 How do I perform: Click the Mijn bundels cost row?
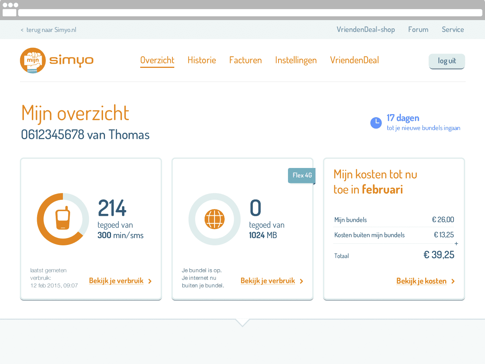click(x=394, y=220)
